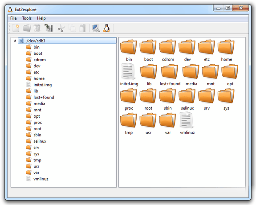Click the home folder icon in right pane
This screenshot has height=205, width=256.
tap(226, 47)
